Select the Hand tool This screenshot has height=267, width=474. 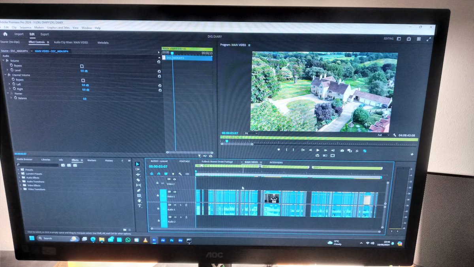click(x=139, y=201)
